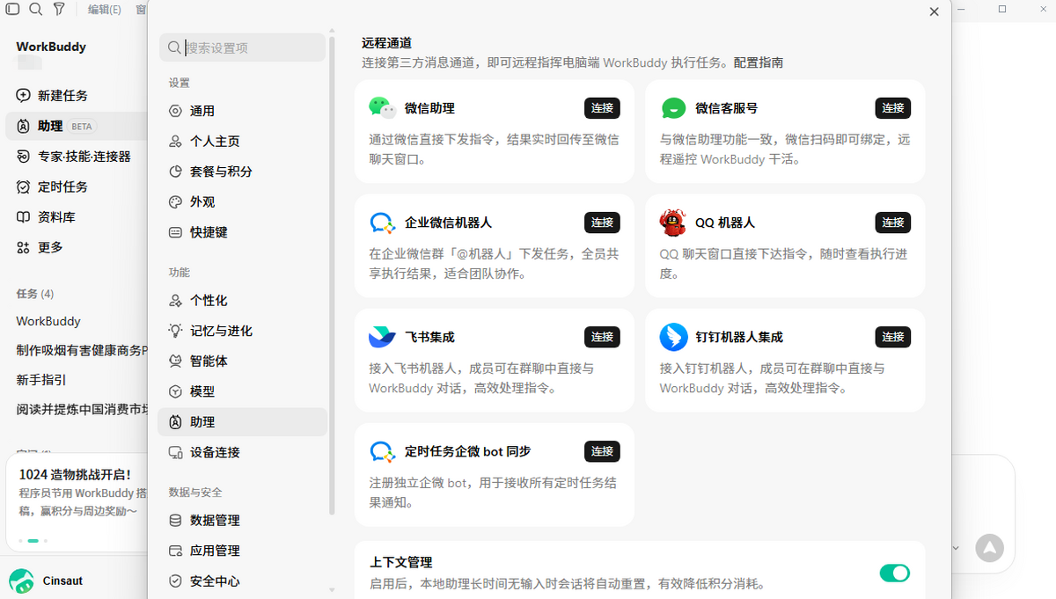Open search via the magnifier icon in top bar
This screenshot has height=599, width=1056.
(x=36, y=10)
